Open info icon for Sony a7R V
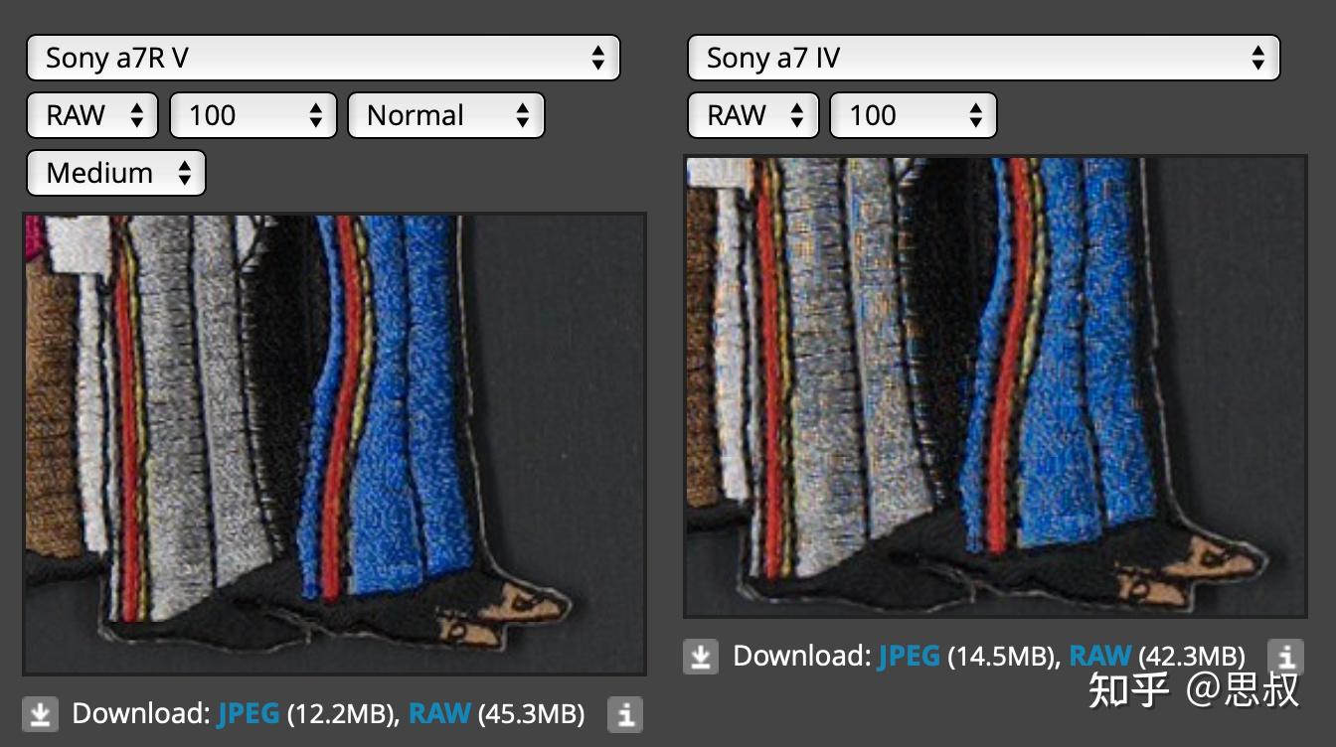 click(x=625, y=714)
